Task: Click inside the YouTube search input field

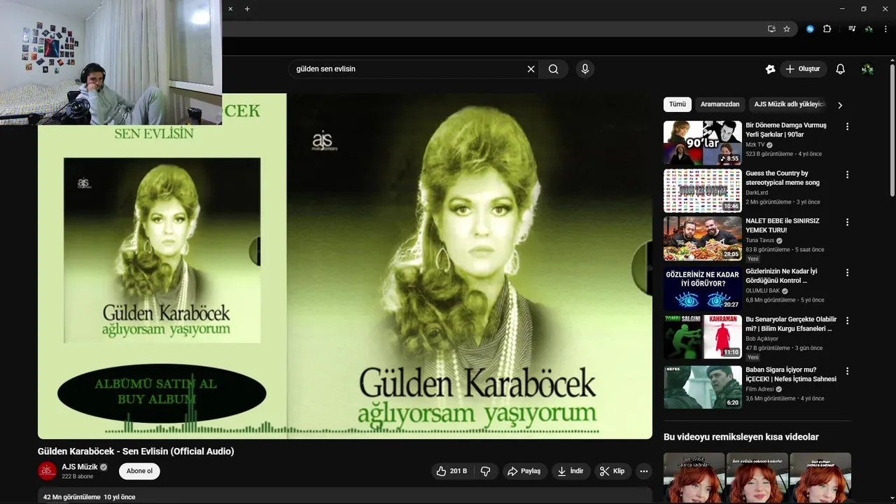Action: point(409,69)
